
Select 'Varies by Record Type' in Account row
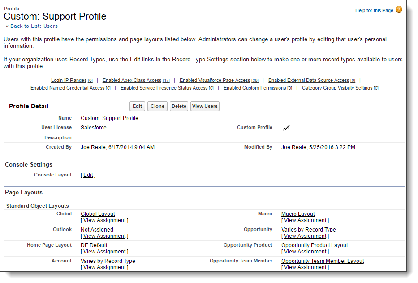click(108, 261)
